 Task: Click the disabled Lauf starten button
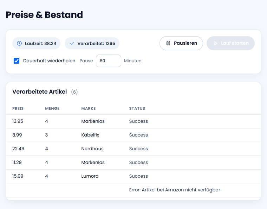pos(230,43)
